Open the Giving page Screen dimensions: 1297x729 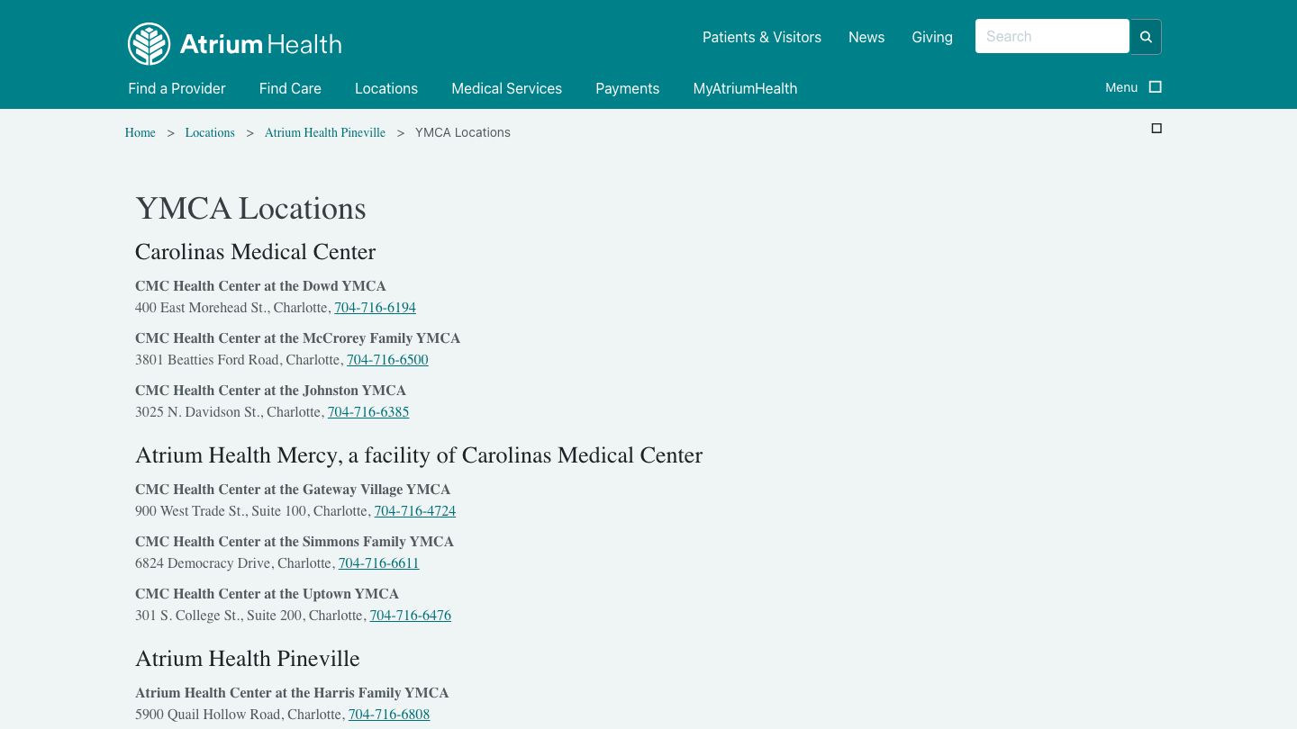point(931,37)
